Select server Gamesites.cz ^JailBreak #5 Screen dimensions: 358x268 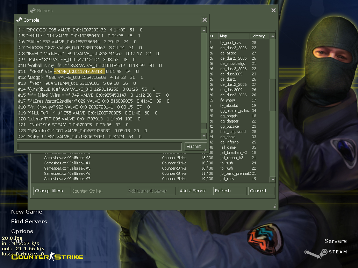(x=151, y=168)
